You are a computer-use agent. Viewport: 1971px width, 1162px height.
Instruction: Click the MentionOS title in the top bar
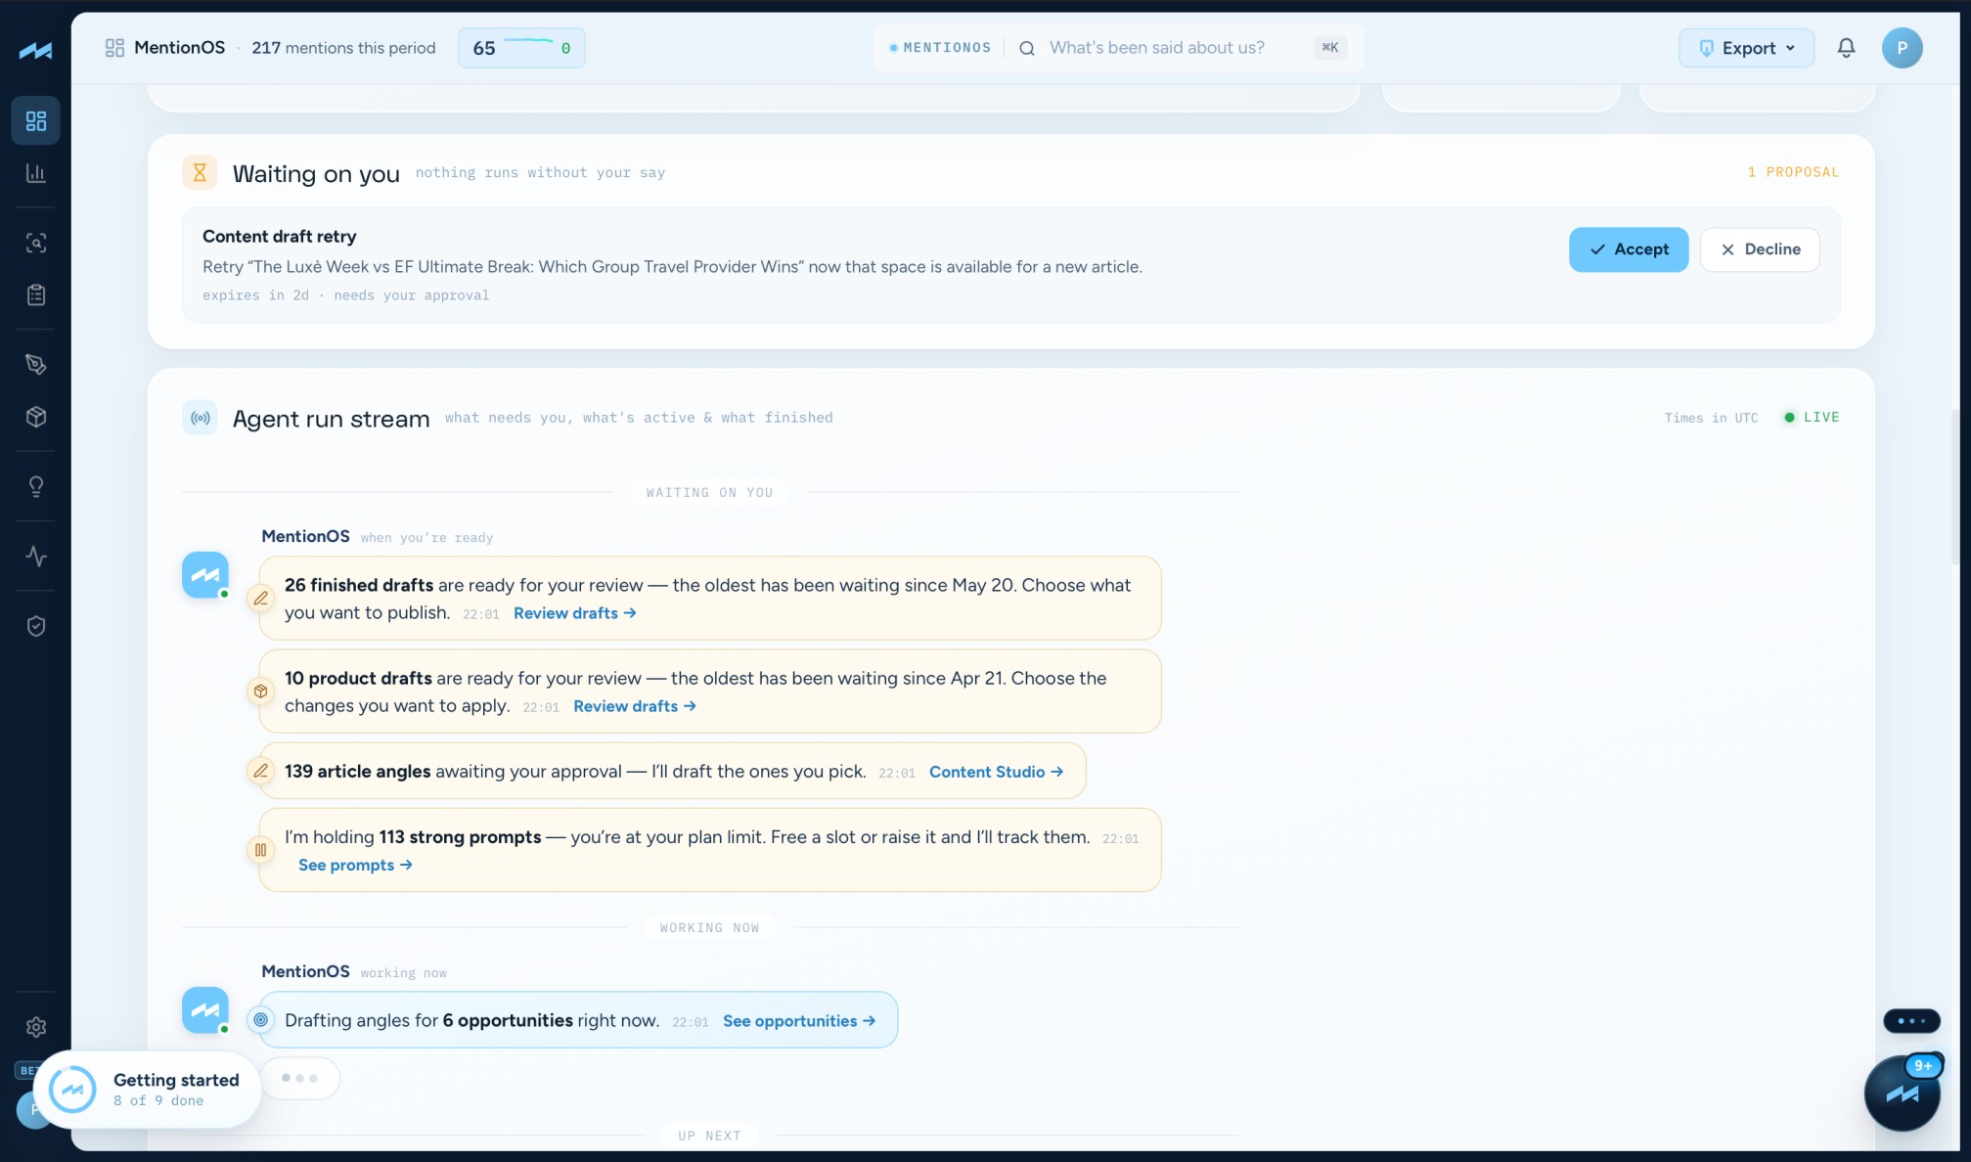[x=179, y=48]
